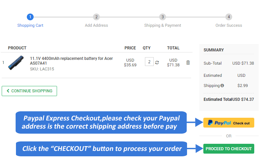
Task: Select the Add Address step label
Action: 96,25
